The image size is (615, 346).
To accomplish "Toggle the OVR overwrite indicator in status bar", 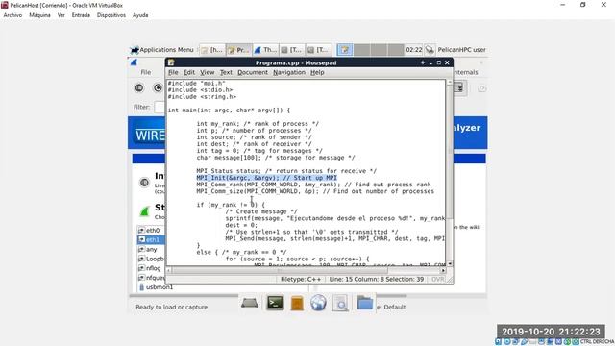I will pyautogui.click(x=438, y=279).
